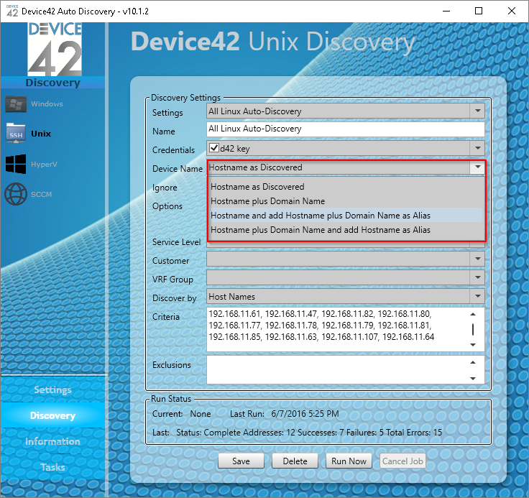Switch to the Tasks section in sidebar
This screenshot has height=498, width=529.
[x=52, y=467]
